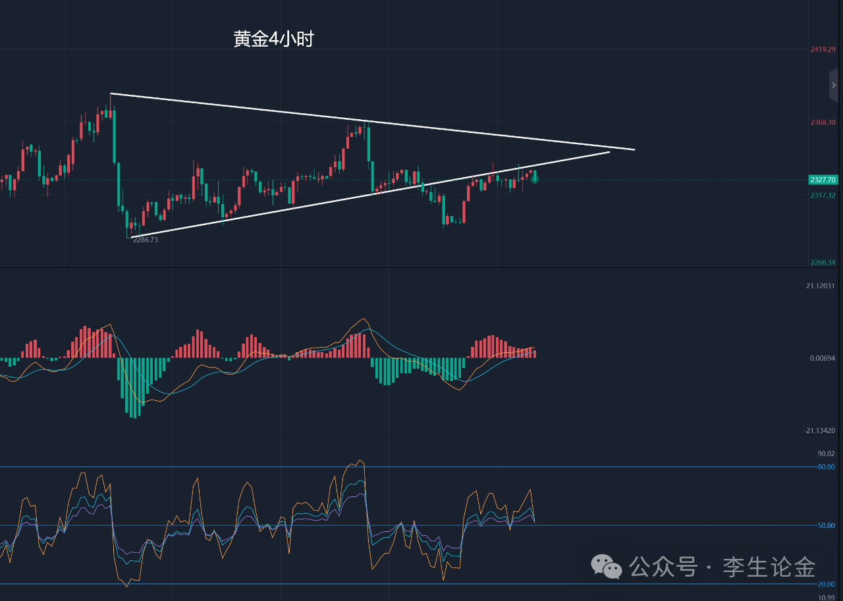Click the 80.00 overbought level label
843x601 pixels.
[827, 467]
